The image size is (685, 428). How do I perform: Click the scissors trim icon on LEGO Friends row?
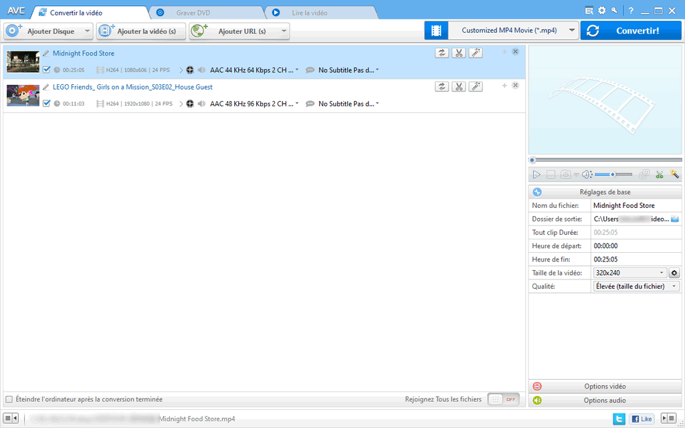pos(459,86)
